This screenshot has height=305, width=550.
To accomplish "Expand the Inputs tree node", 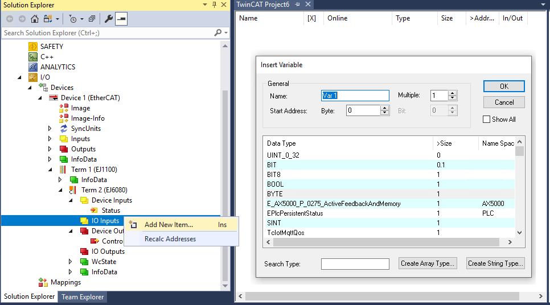I will tap(50, 138).
